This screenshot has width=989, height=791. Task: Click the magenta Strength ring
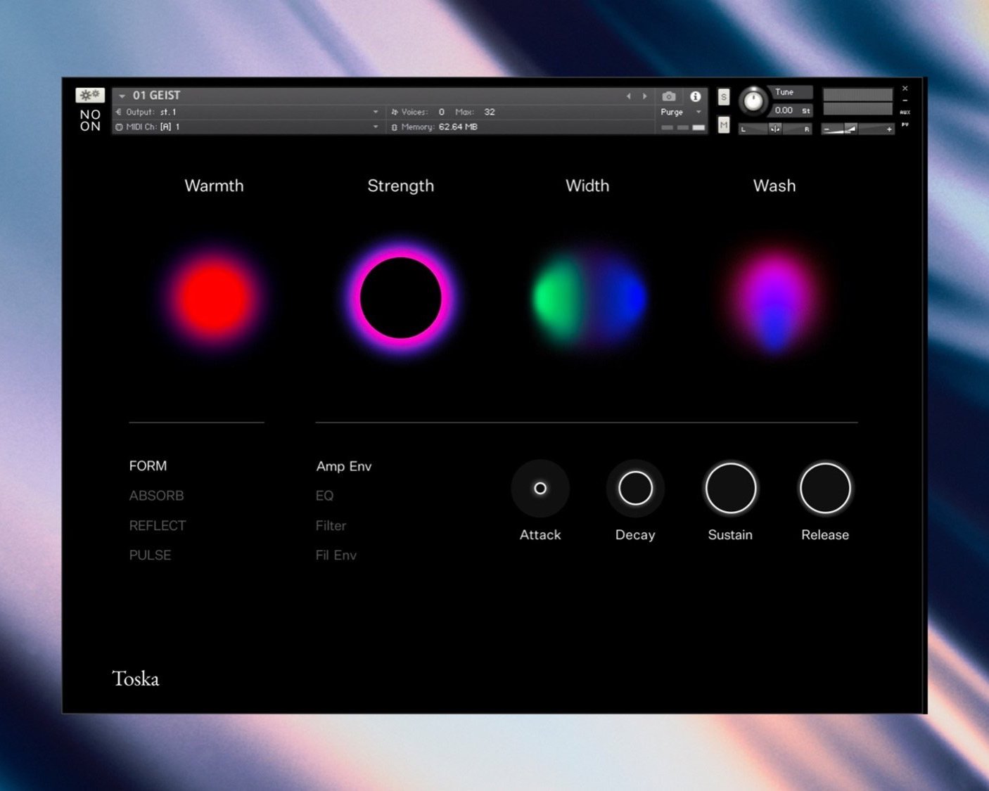click(400, 297)
